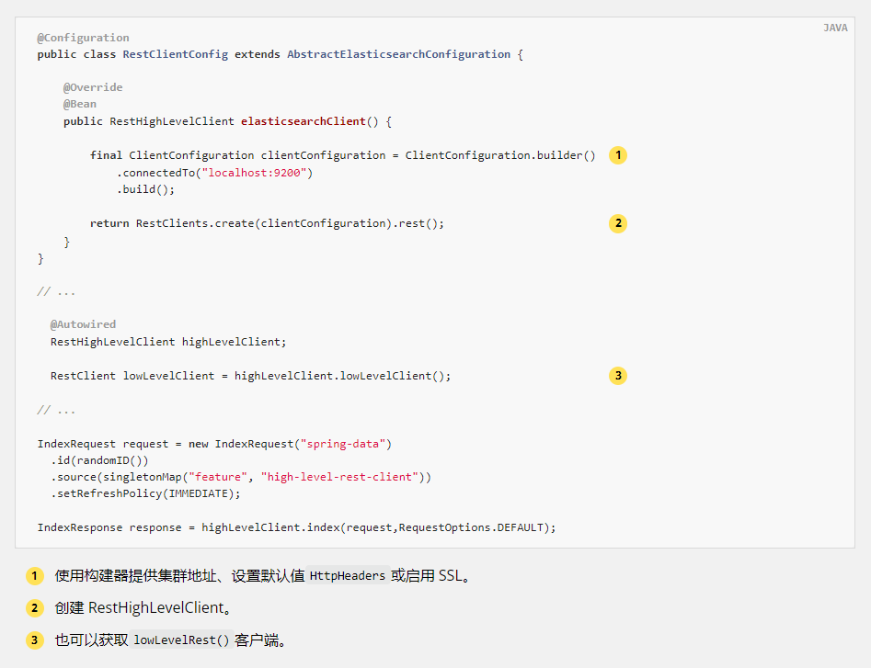Click the inline code HttpHeaders in the first note
The height and width of the screenshot is (668, 871).
(x=347, y=576)
